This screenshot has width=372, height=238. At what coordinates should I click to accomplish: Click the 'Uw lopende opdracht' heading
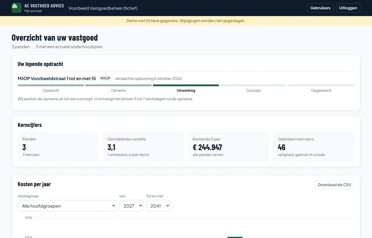(40, 64)
